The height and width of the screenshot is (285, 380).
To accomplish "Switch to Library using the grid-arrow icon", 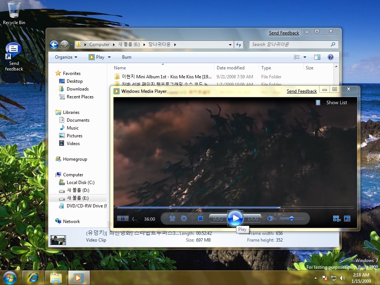I will (x=337, y=219).
